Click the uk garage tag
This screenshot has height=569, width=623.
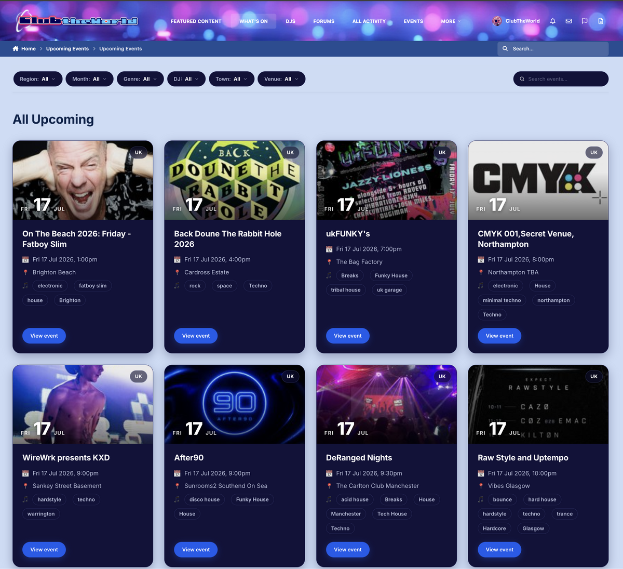pyautogui.click(x=389, y=290)
